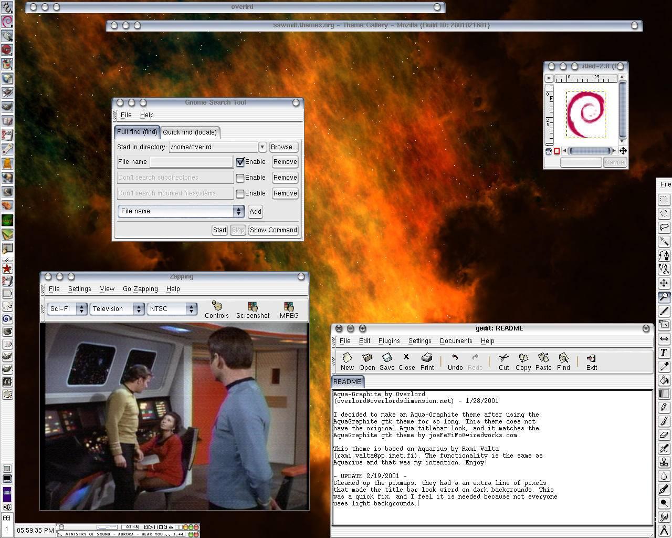Open Settings menu in Zapping

(x=79, y=289)
